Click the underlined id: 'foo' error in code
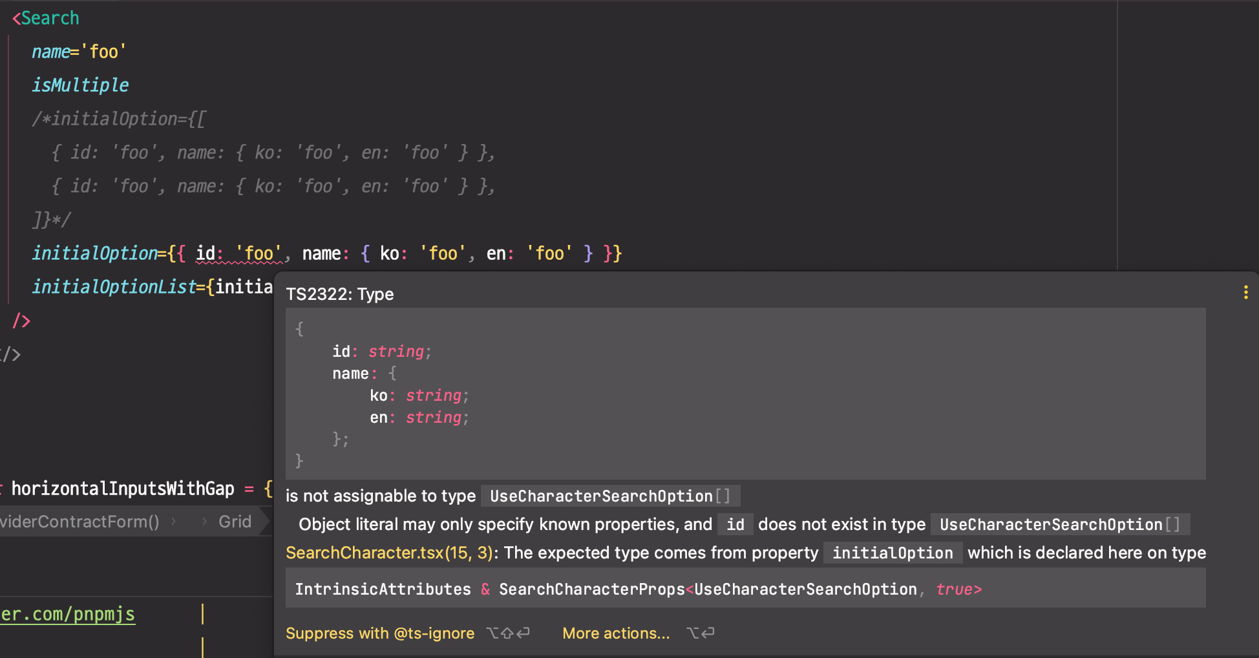This screenshot has height=658, width=1259. [x=238, y=253]
